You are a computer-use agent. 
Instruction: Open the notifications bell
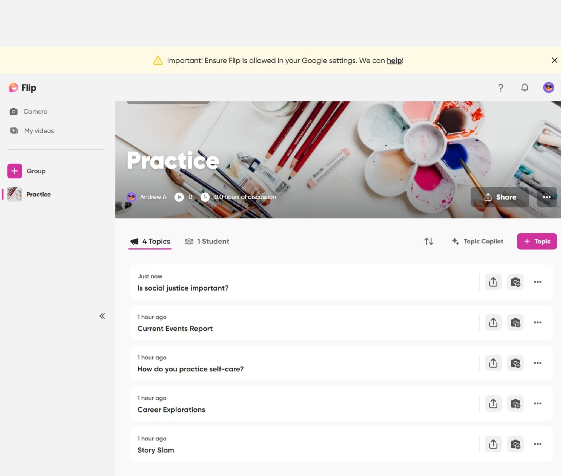point(524,88)
